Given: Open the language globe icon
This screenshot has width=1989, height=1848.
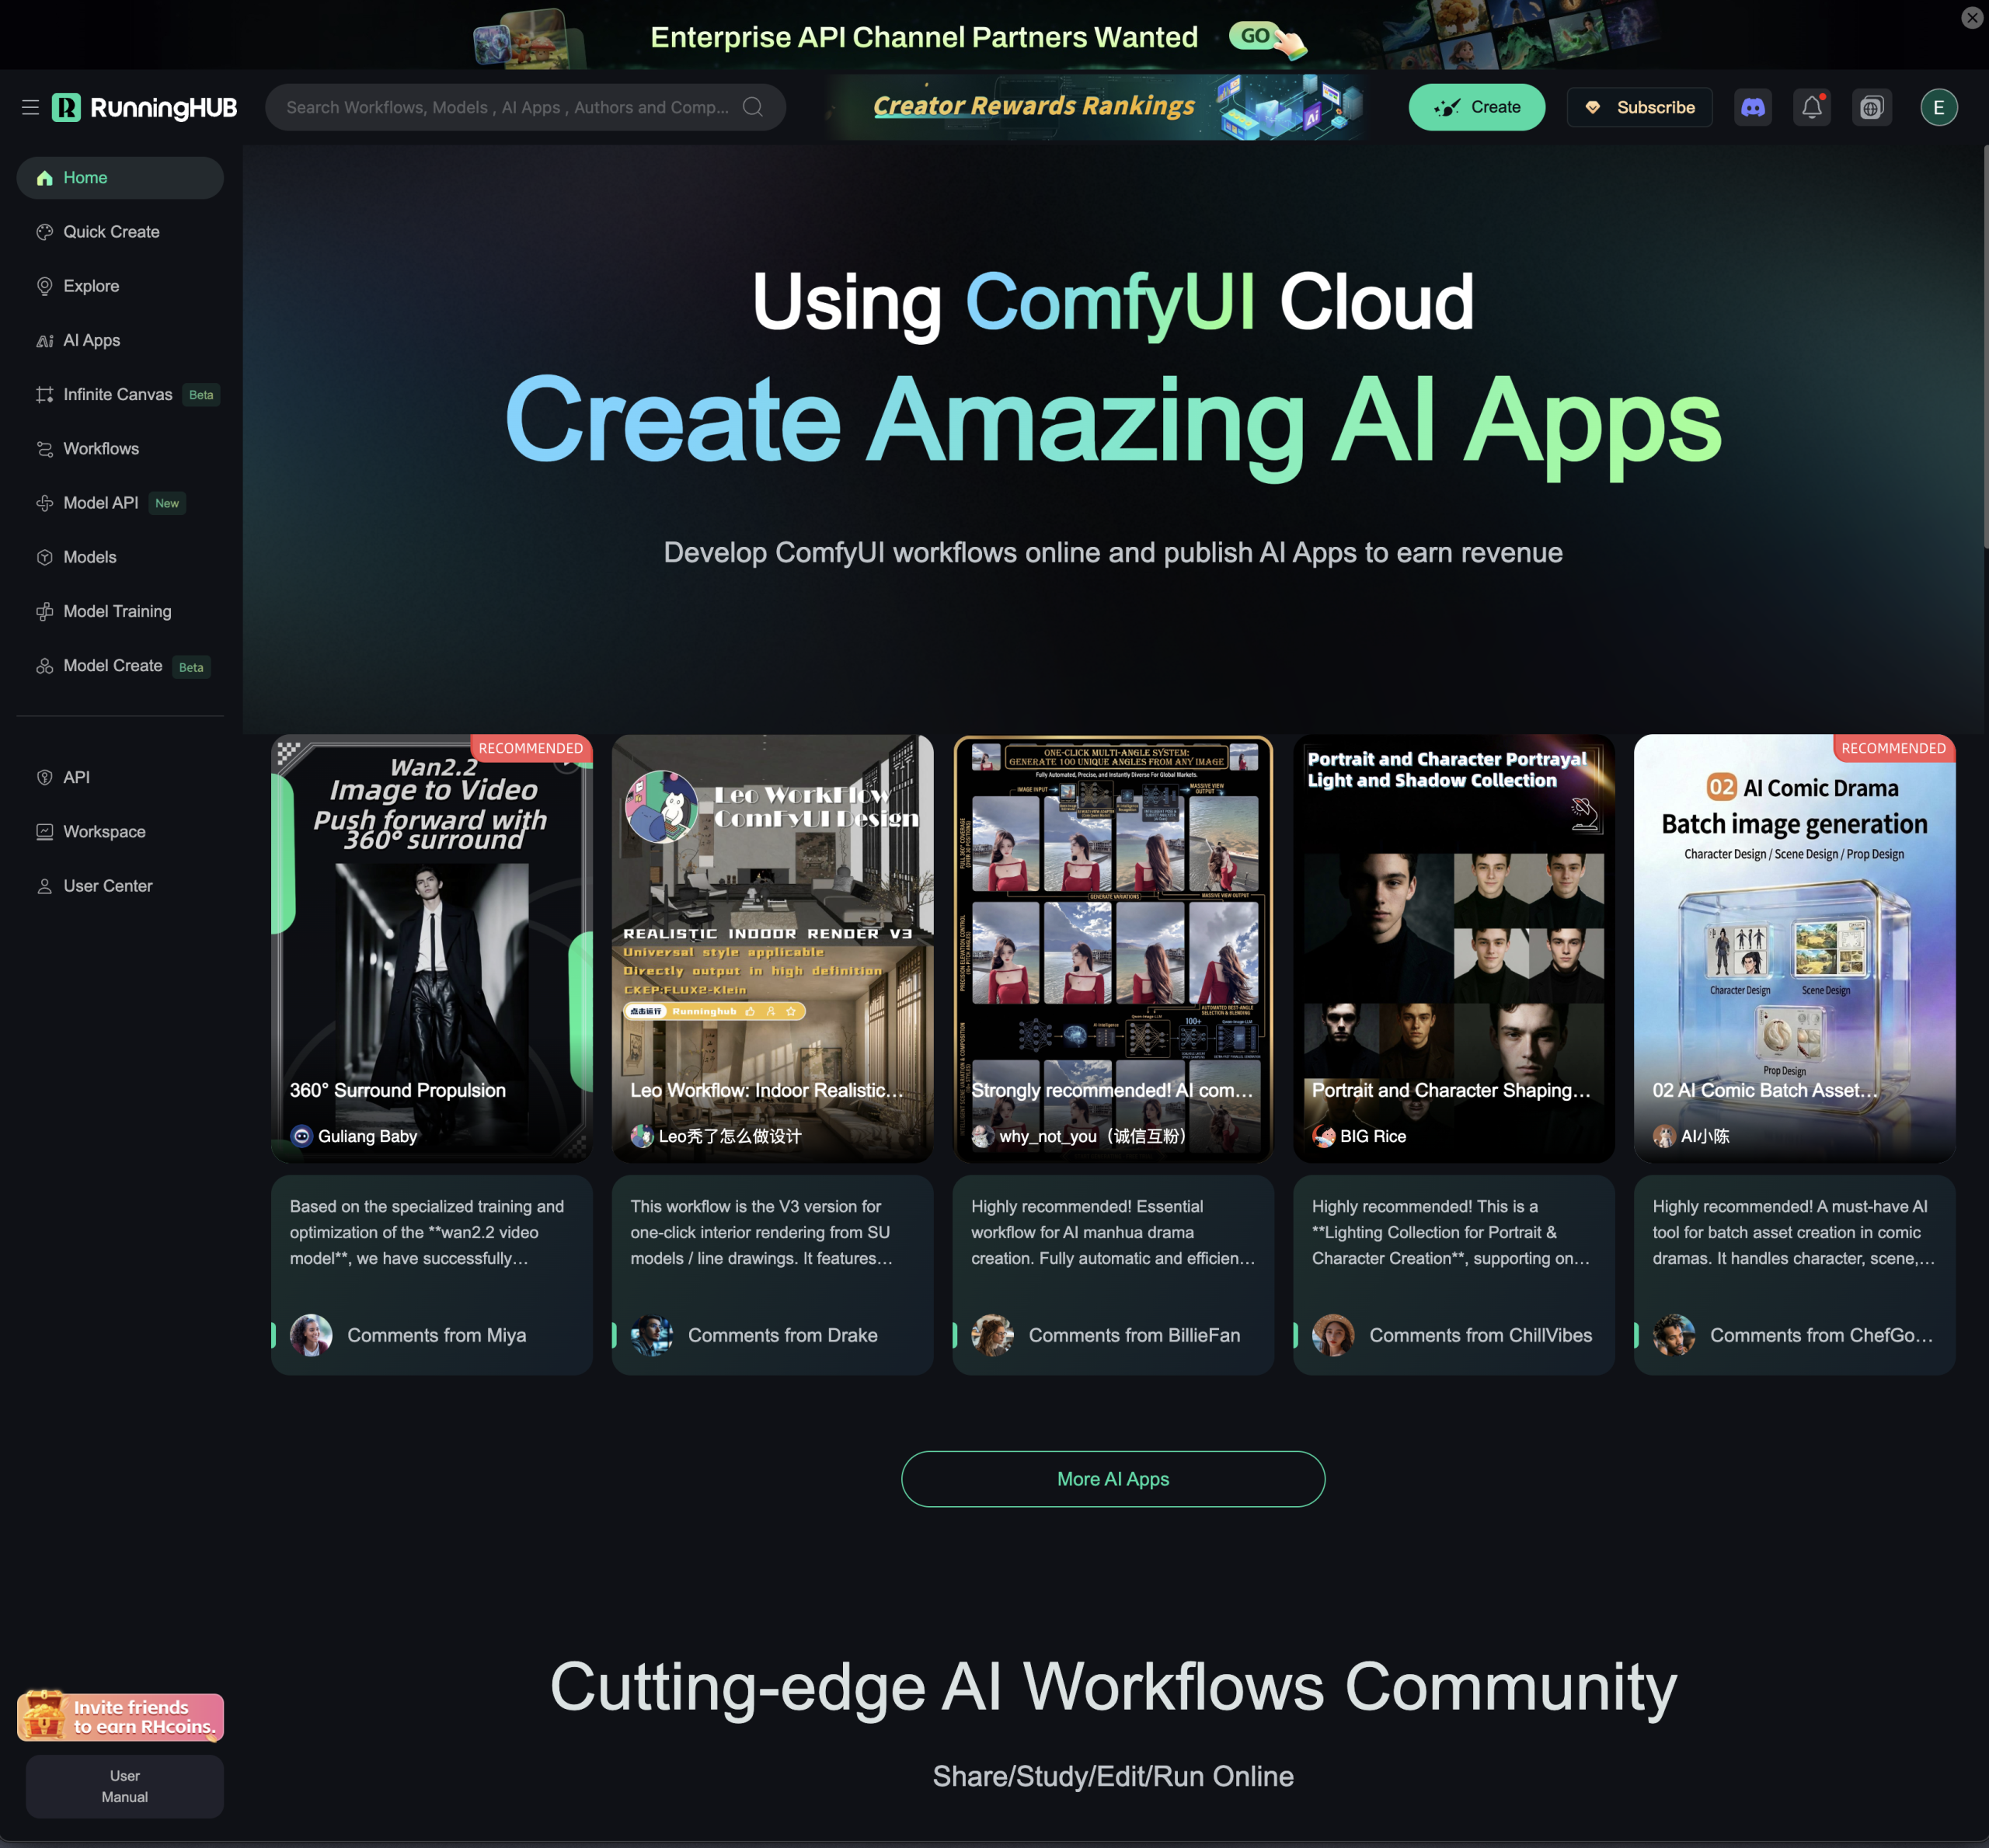Looking at the screenshot, I should pyautogui.click(x=1871, y=107).
